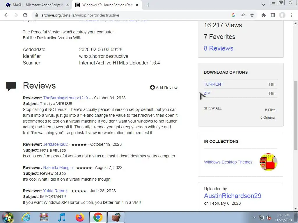
Task: Go back using browser back arrow
Action: click(6, 15)
